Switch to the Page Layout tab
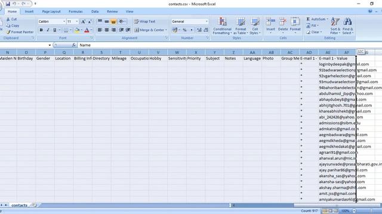Viewport: 382px width, 214px height. pos(51,11)
